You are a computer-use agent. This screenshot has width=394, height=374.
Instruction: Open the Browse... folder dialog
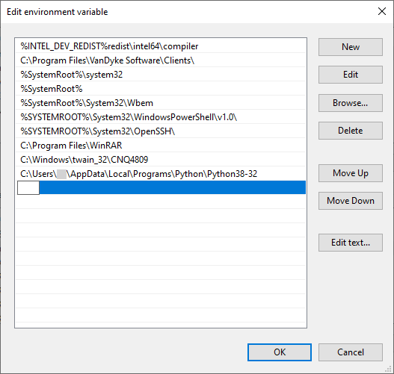351,103
